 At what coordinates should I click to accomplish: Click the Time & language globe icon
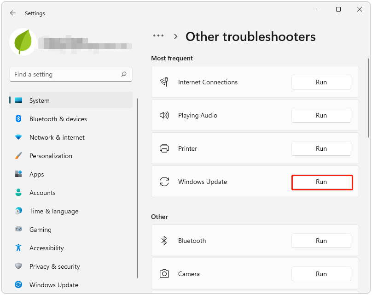point(18,211)
